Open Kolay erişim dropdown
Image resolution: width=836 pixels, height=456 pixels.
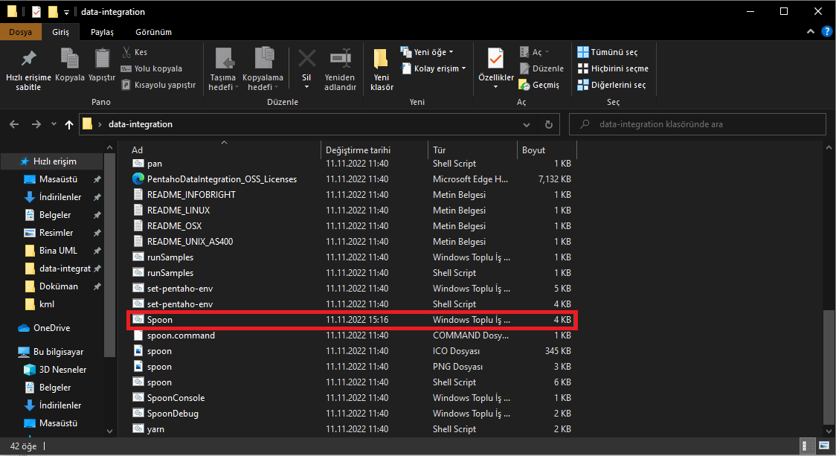[434, 68]
